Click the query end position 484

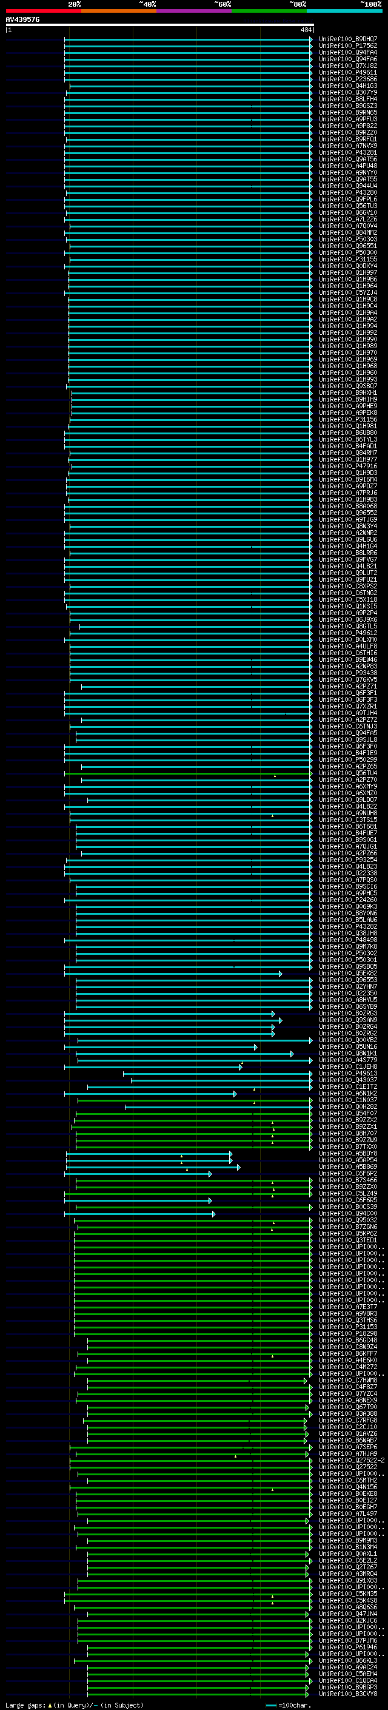click(306, 30)
